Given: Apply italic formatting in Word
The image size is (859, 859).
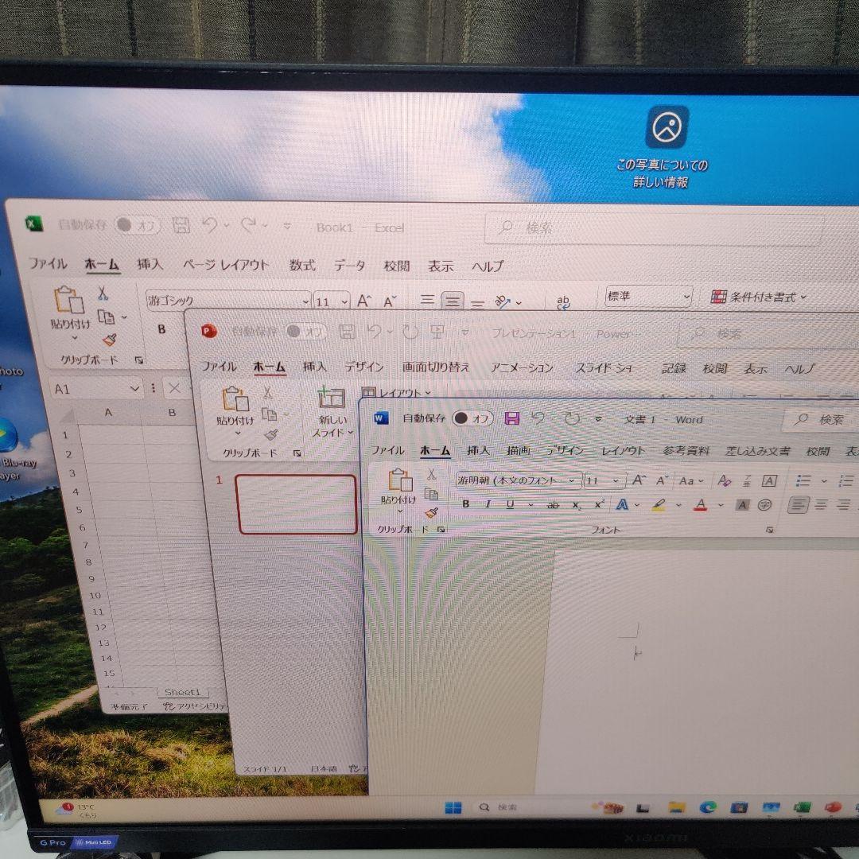Looking at the screenshot, I should 488,503.
